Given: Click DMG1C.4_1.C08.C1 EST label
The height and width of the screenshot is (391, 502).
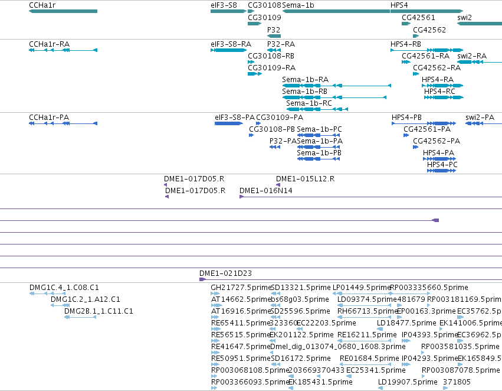Looking at the screenshot, I should 64,288.
